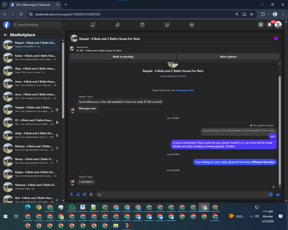Open Chrome zoom magnifier icon in address bar
The height and width of the screenshot is (230, 288).
237,14
